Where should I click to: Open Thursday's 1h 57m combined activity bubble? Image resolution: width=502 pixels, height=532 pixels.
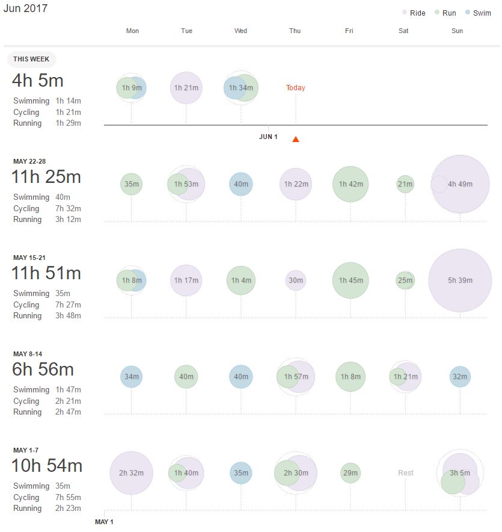pyautogui.click(x=295, y=377)
